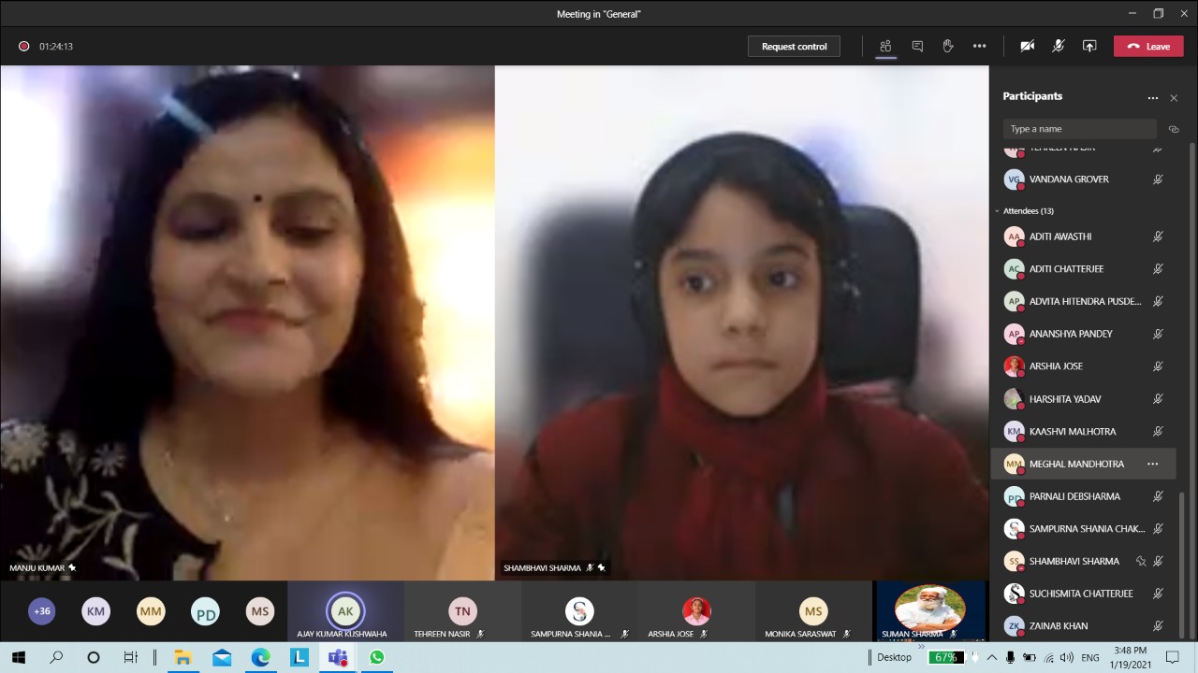Click the Type a name search field
The image size is (1198, 673).
1079,129
